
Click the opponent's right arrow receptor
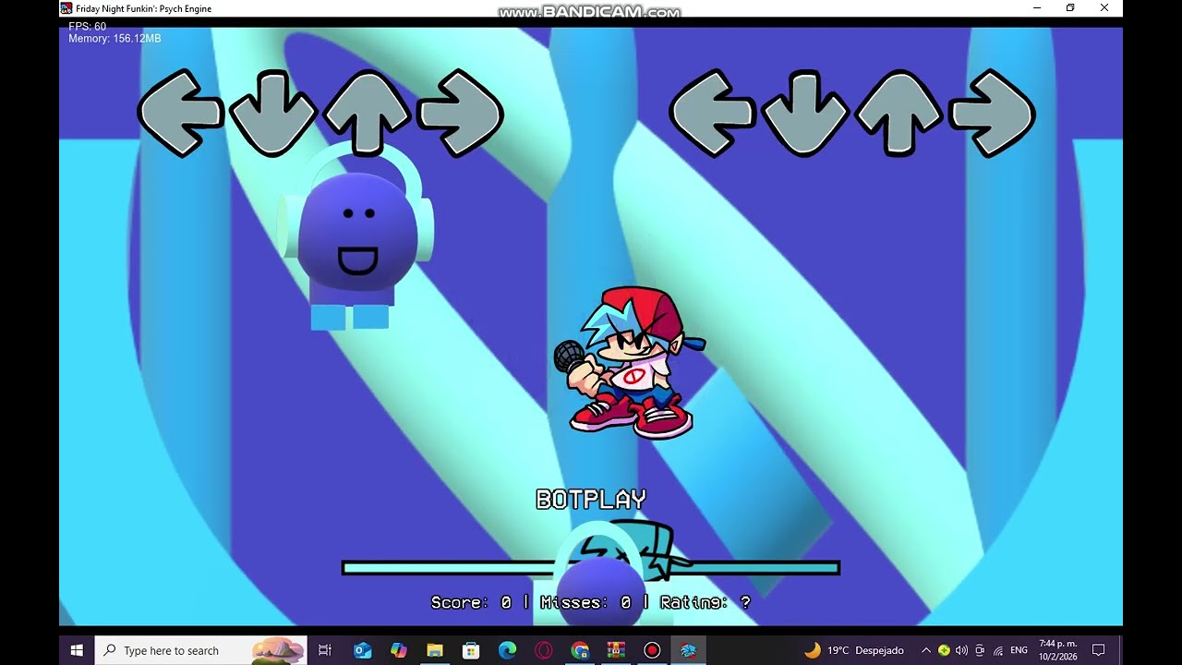[460, 113]
